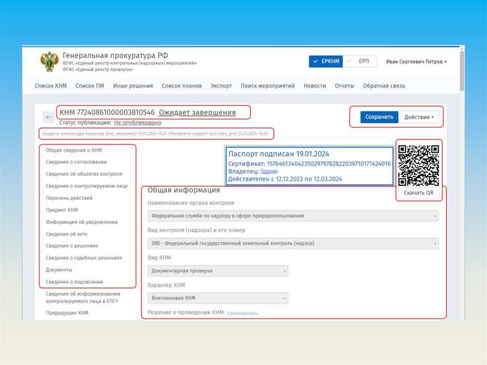Switch registry to ЕРКНМ
The image size is (487, 365).
coord(326,61)
